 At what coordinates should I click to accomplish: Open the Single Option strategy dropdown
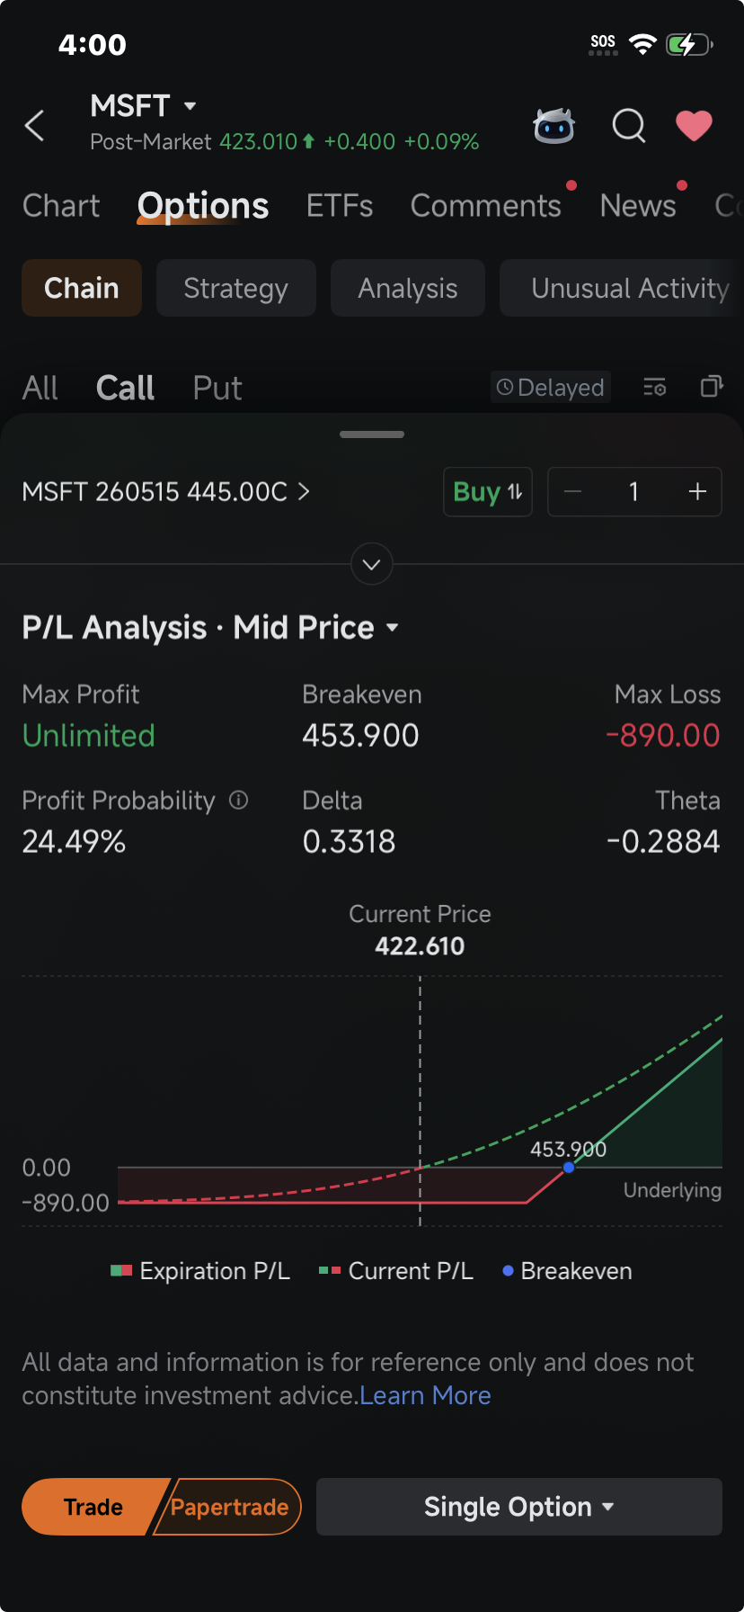[519, 1507]
